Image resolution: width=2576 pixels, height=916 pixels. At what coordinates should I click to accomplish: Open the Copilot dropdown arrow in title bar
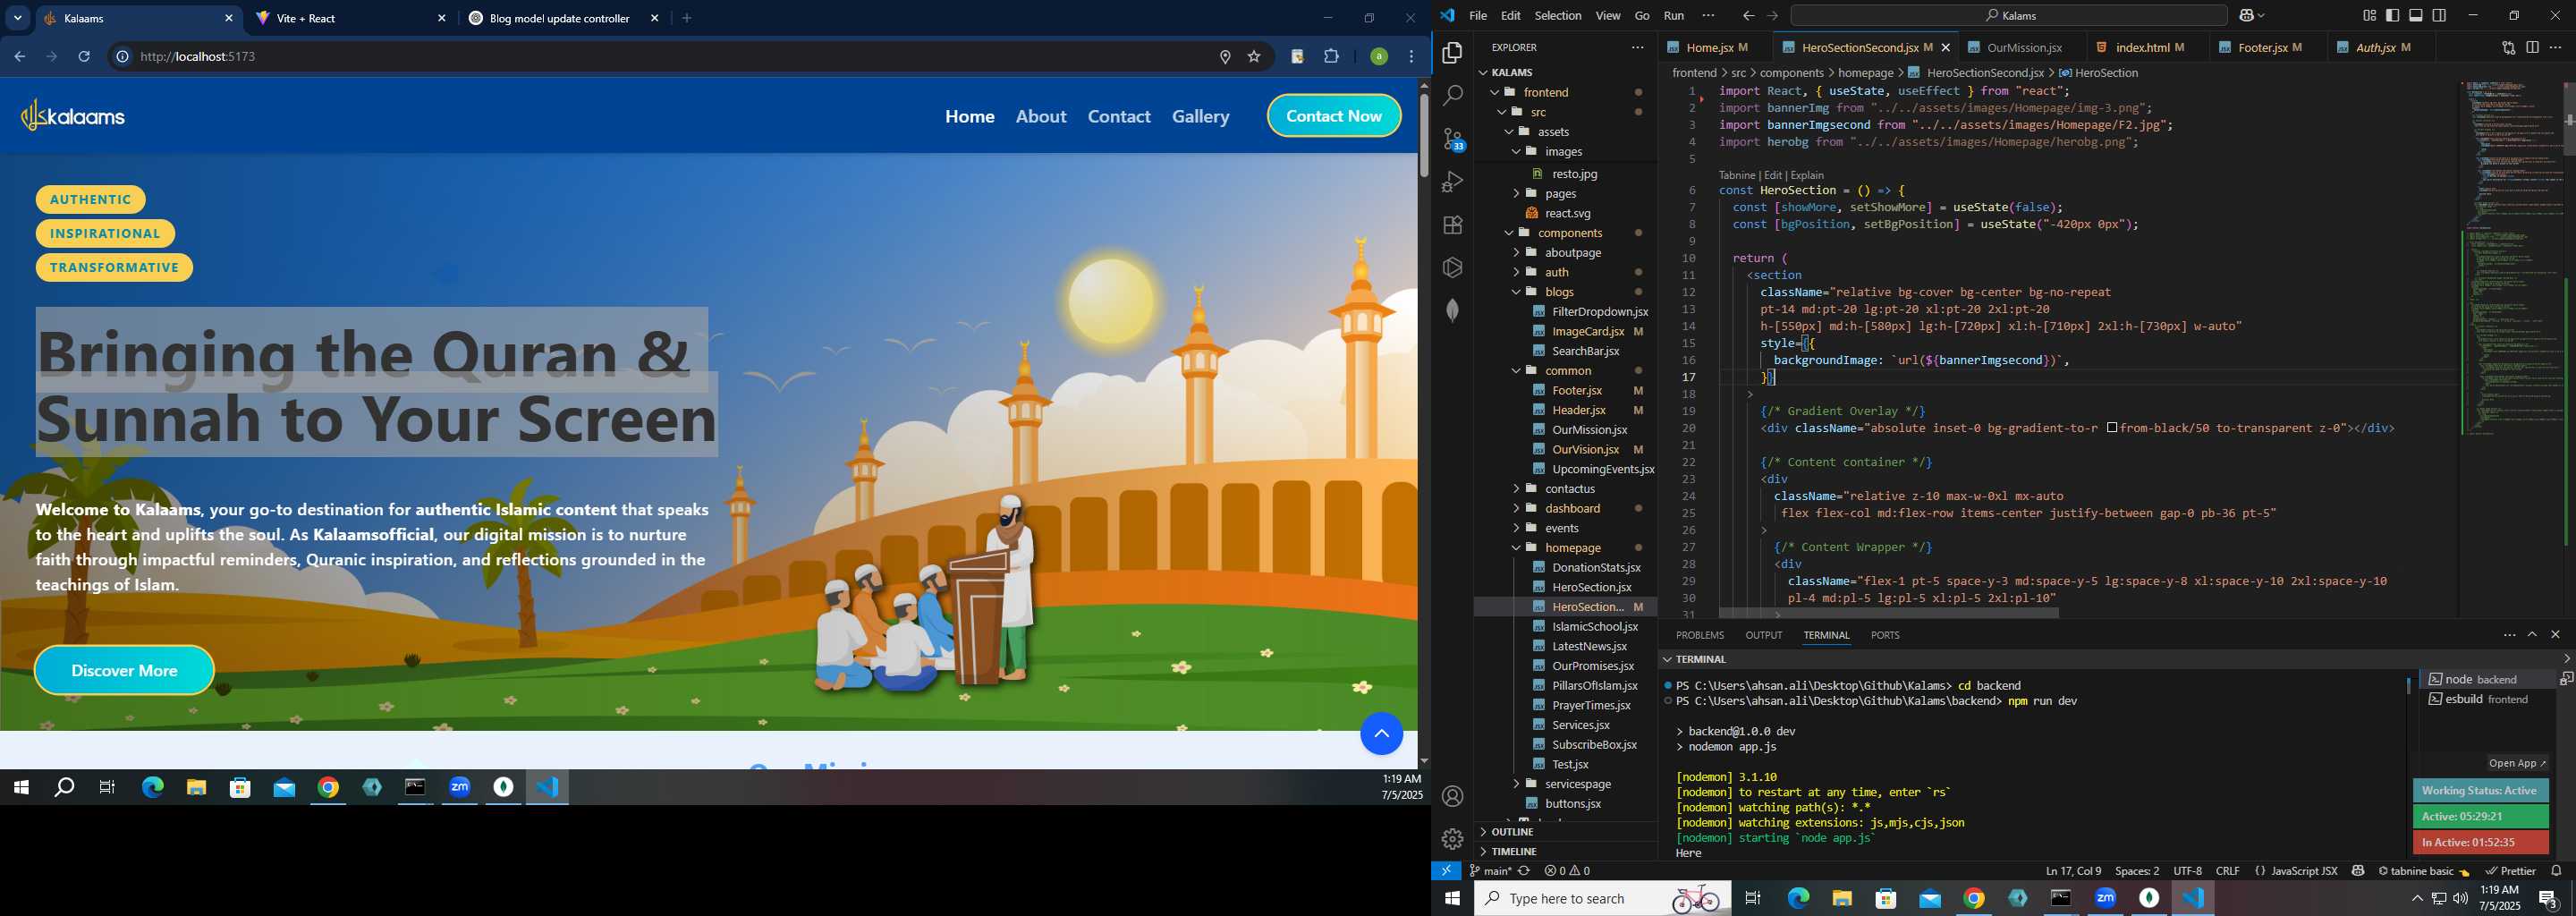point(2262,16)
